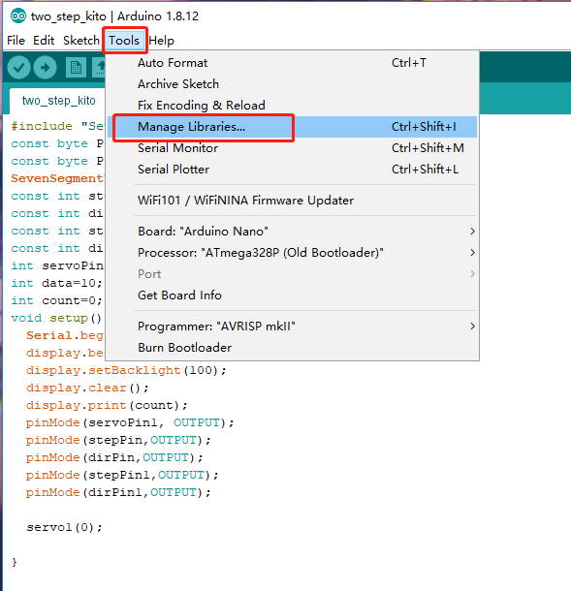This screenshot has width=571, height=591.
Task: Close the Tools menu by clicking Tools
Action: click(124, 41)
